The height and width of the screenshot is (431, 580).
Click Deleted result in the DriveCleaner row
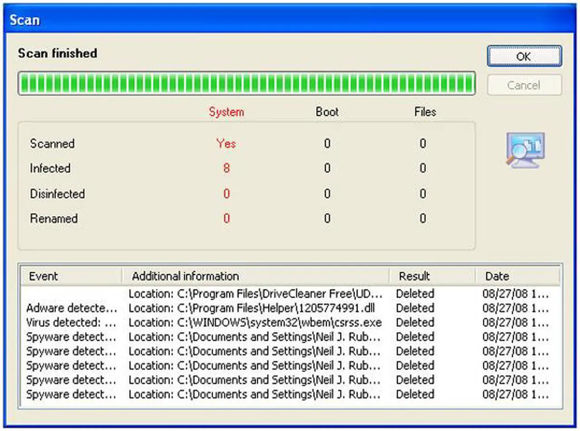(x=415, y=294)
